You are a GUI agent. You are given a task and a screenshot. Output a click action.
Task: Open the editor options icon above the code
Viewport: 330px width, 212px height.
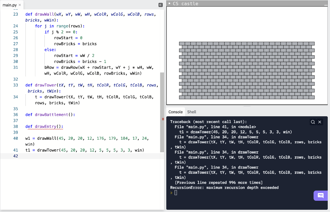pyautogui.click(x=160, y=5)
